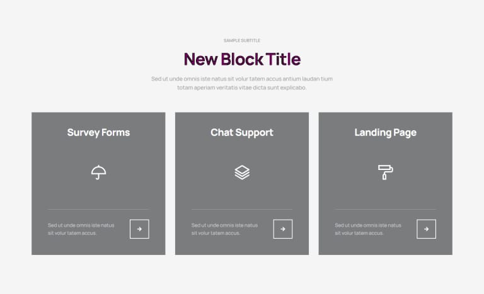Screen dimensions: 484x294
Task: Click the divider line in Landing Page card
Action: pyautogui.click(x=386, y=210)
